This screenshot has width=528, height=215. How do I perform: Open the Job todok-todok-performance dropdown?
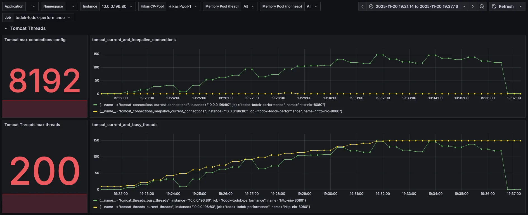43,18
